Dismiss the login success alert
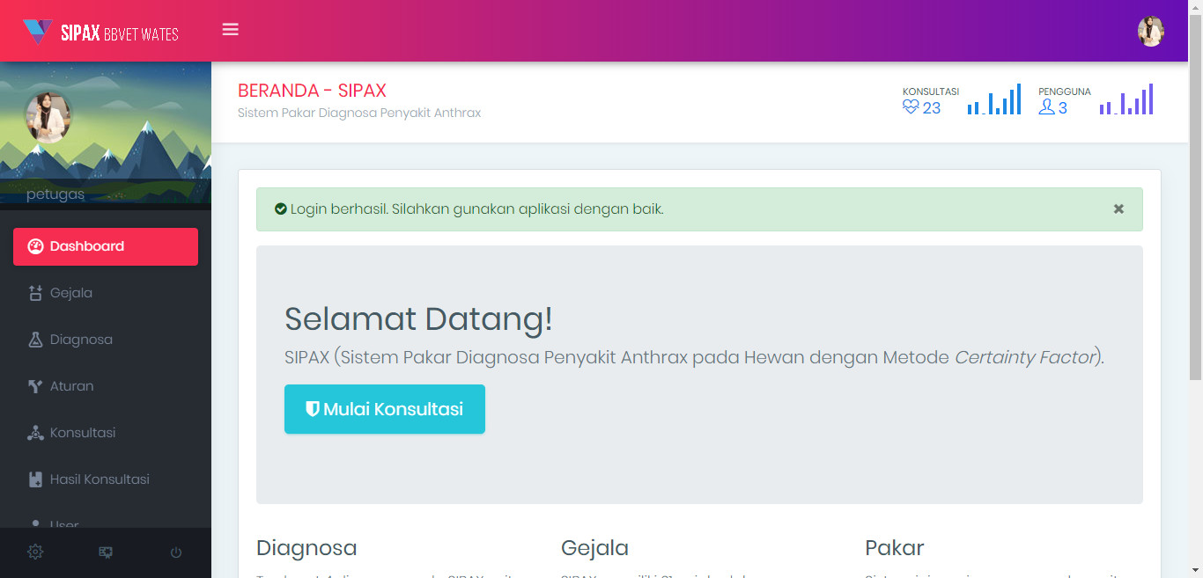 coord(1118,209)
